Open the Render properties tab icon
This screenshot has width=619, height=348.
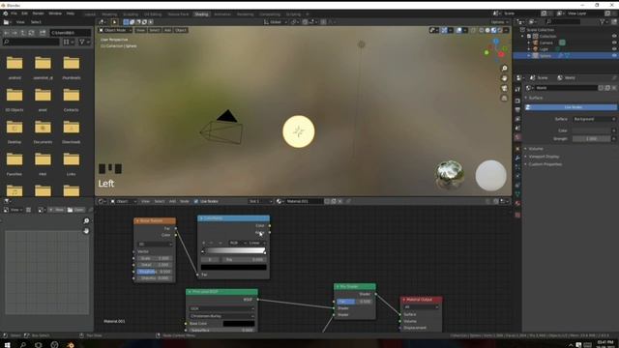(x=517, y=101)
